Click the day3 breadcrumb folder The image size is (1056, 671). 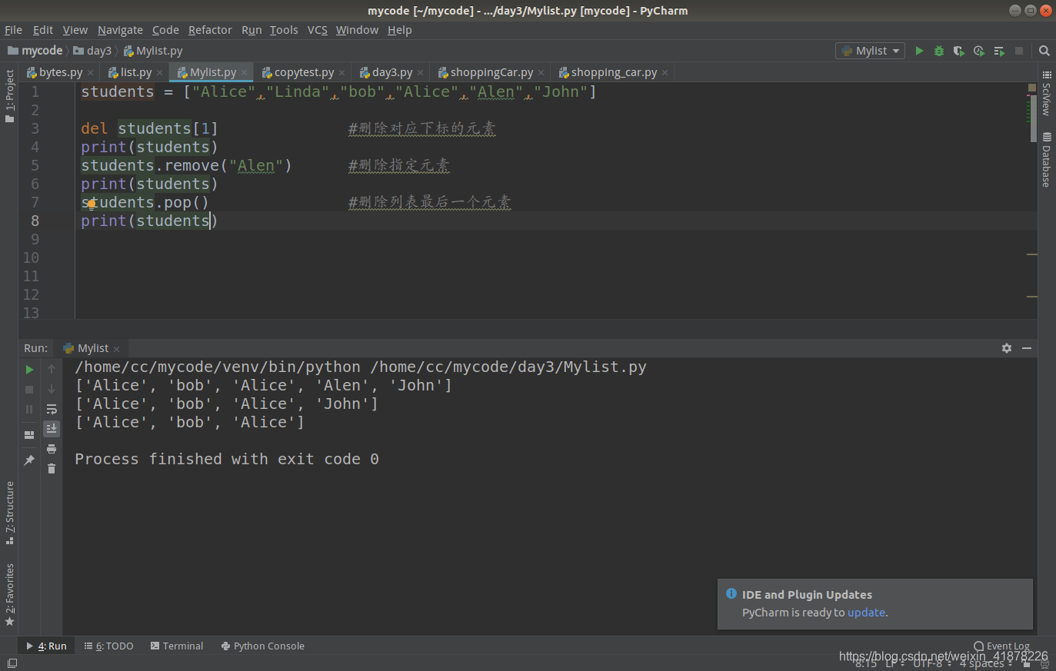click(92, 51)
